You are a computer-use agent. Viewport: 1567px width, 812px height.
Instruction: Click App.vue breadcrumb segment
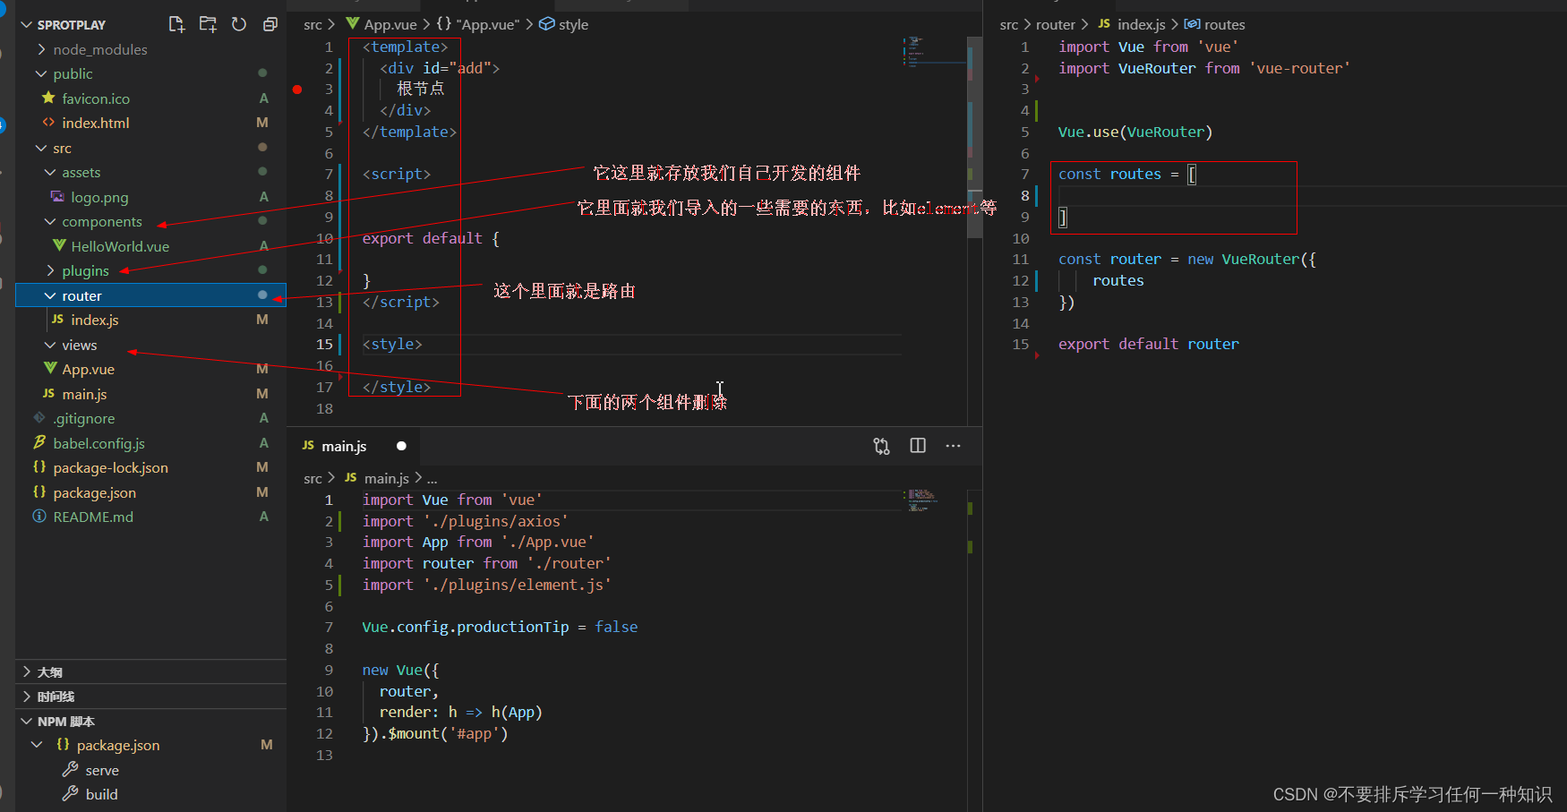(390, 25)
